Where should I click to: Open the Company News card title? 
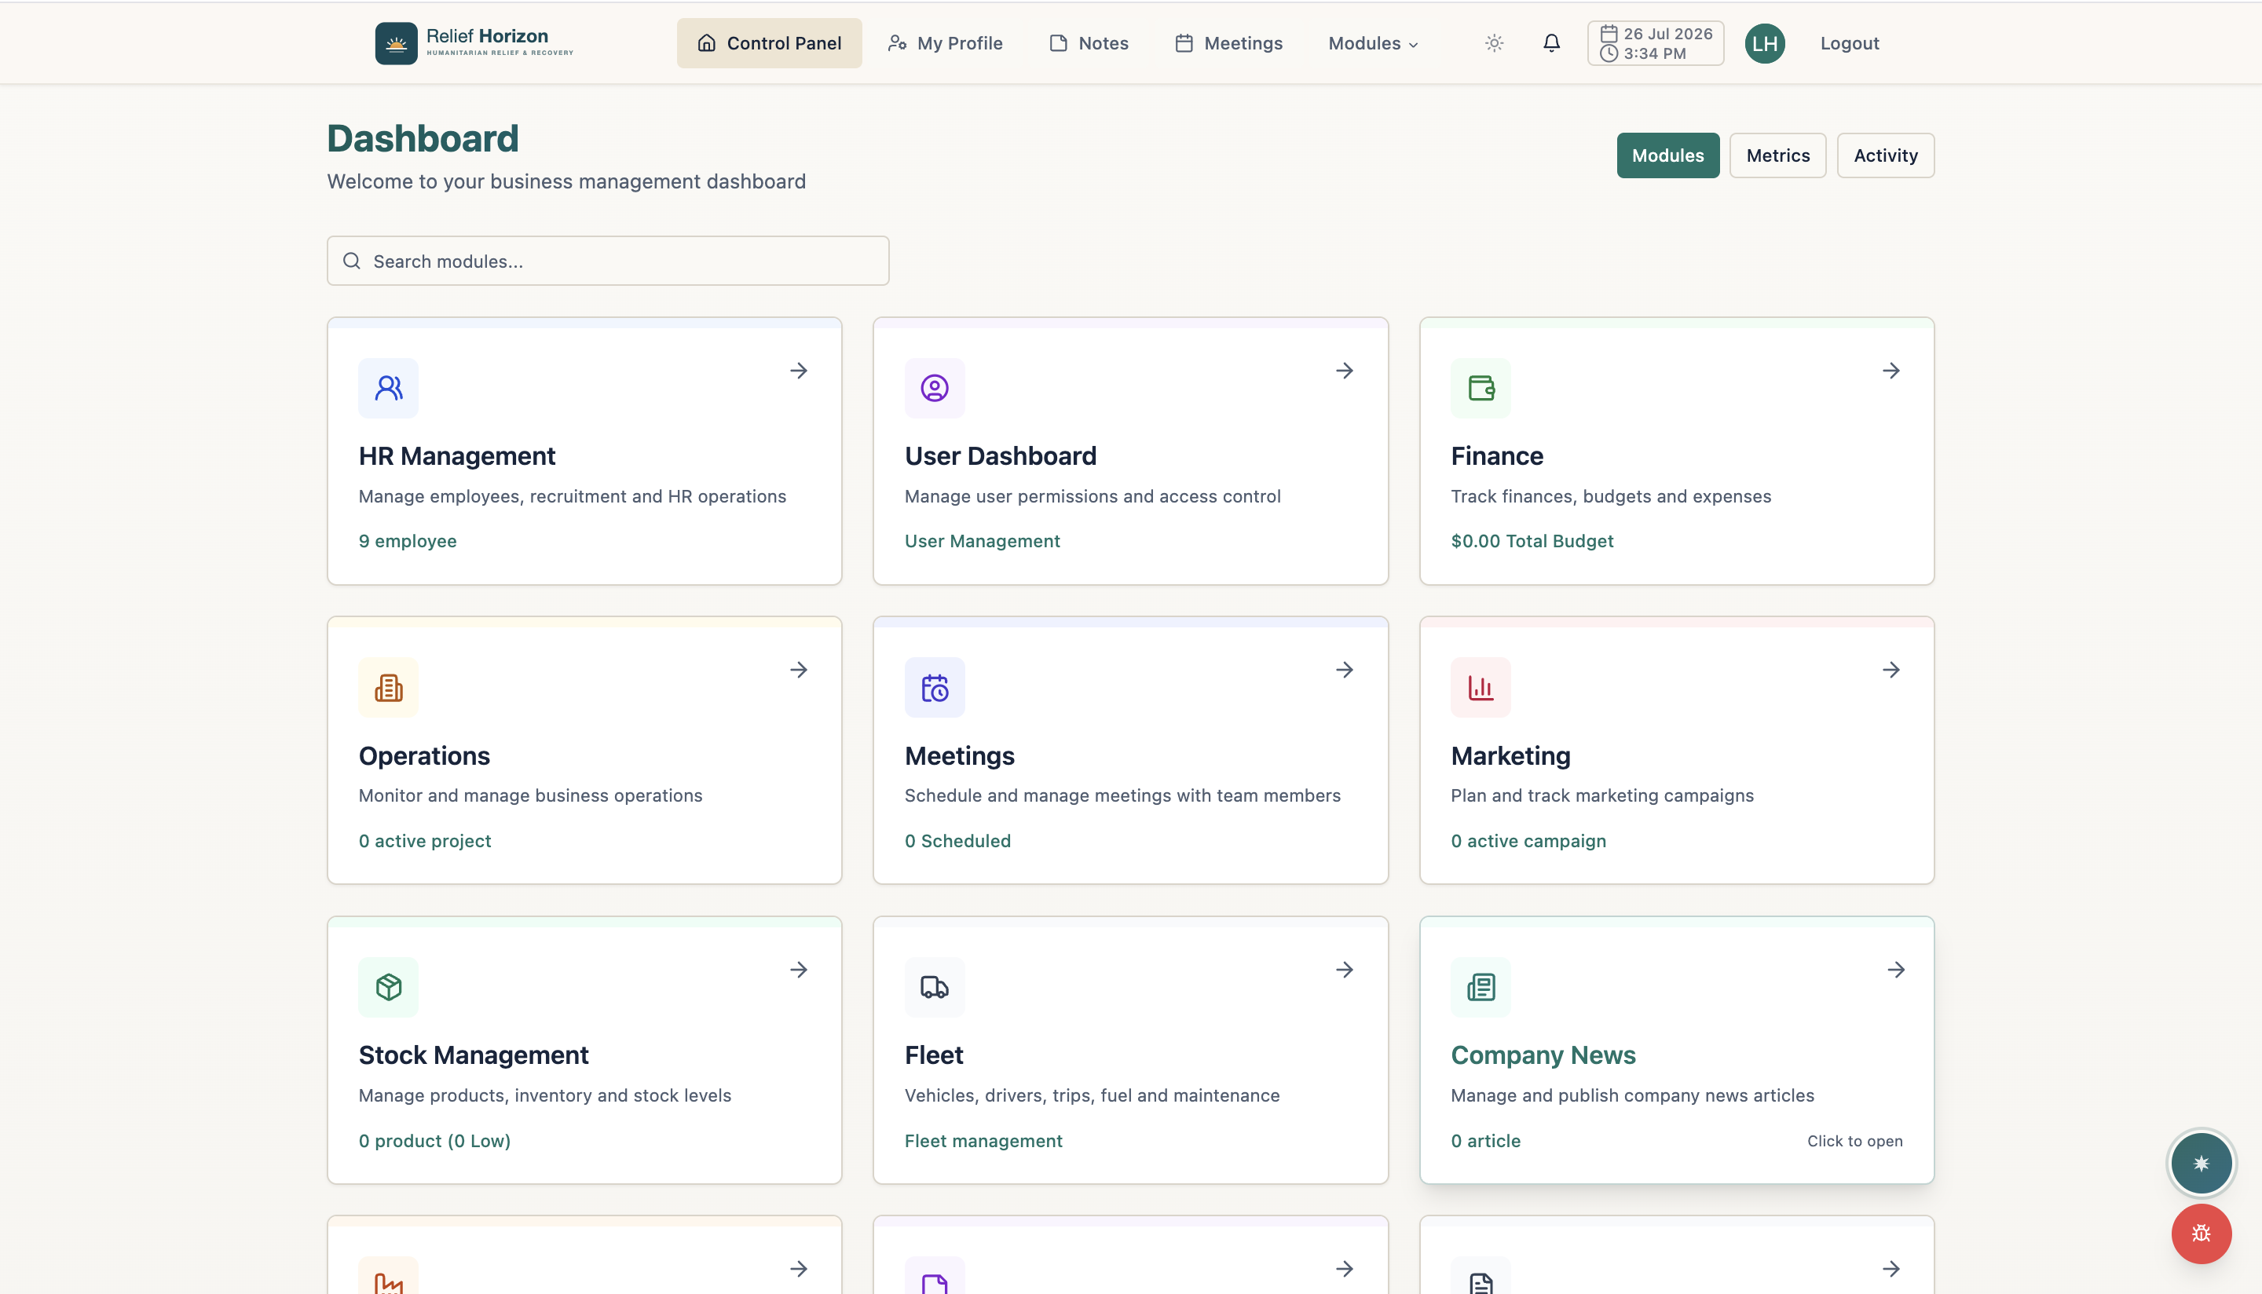[x=1543, y=1055]
